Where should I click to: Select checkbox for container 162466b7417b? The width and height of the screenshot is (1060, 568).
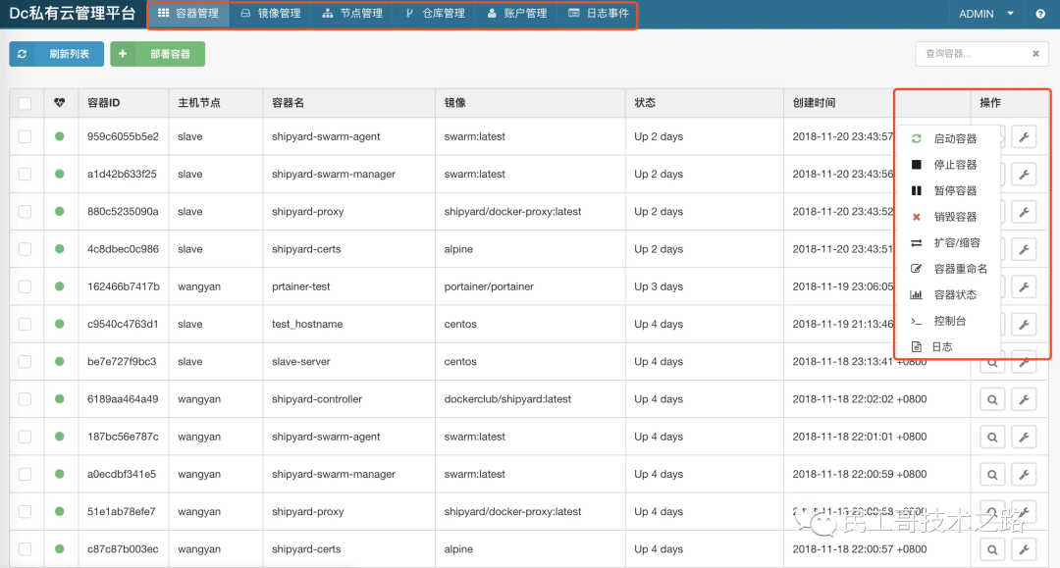26,286
